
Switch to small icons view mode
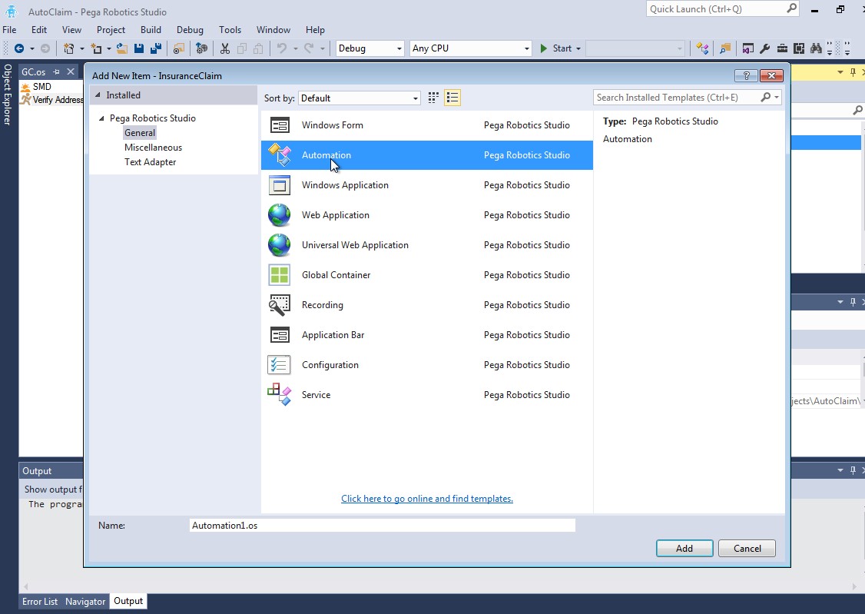(432, 97)
